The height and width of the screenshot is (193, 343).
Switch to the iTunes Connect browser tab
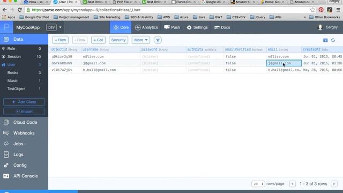183,2
